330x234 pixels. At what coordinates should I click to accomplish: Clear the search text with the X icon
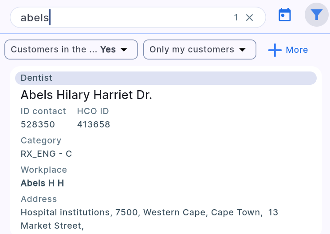(x=249, y=18)
